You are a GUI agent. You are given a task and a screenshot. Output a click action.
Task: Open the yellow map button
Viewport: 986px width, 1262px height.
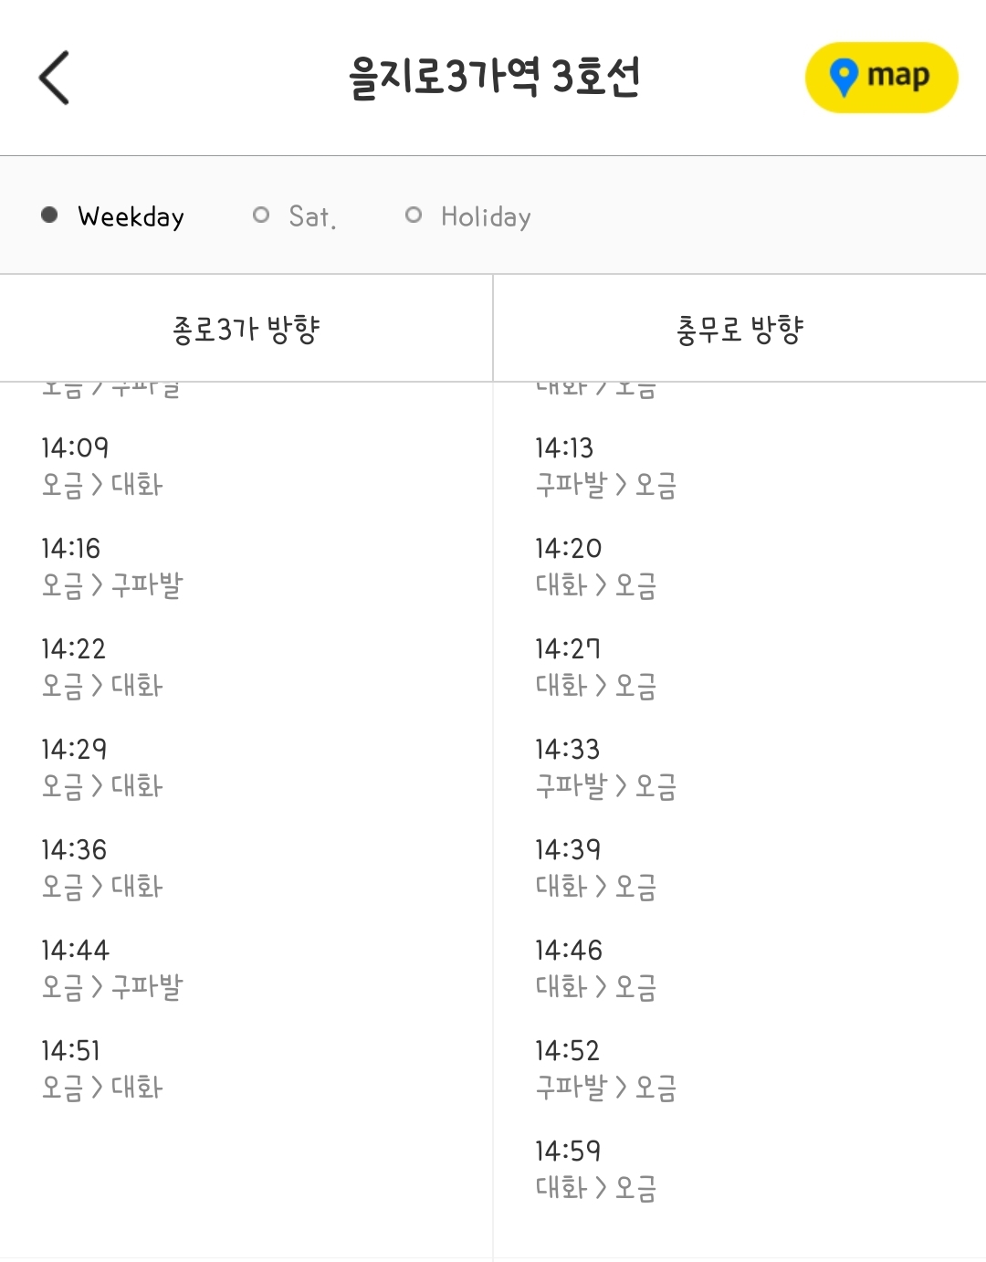point(881,78)
